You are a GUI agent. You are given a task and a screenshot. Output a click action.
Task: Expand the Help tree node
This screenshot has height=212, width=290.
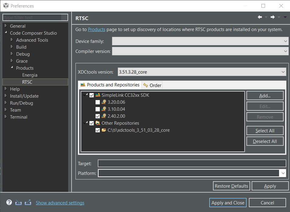pos(5,89)
